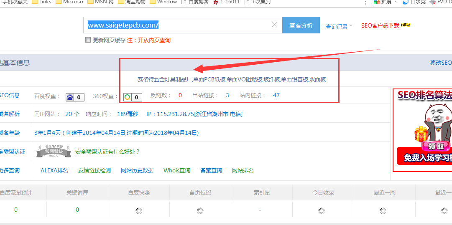Screen dimensions: 452x225
Task: Open Whois查询 link
Action: [x=177, y=170]
